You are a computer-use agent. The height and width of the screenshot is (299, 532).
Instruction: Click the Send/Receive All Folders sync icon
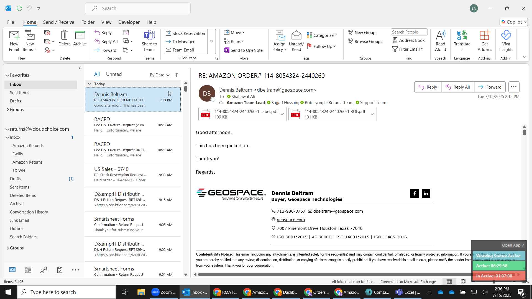coord(19,8)
